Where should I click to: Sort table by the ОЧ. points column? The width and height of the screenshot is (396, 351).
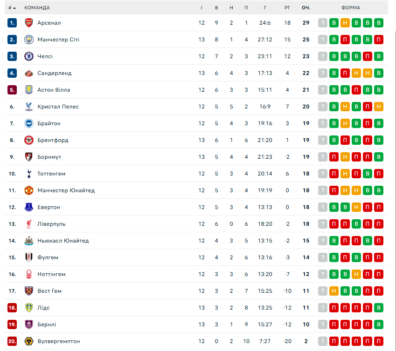pyautogui.click(x=306, y=8)
